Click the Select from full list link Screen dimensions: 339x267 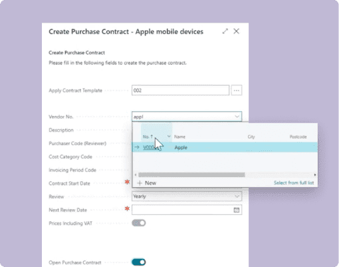point(294,183)
